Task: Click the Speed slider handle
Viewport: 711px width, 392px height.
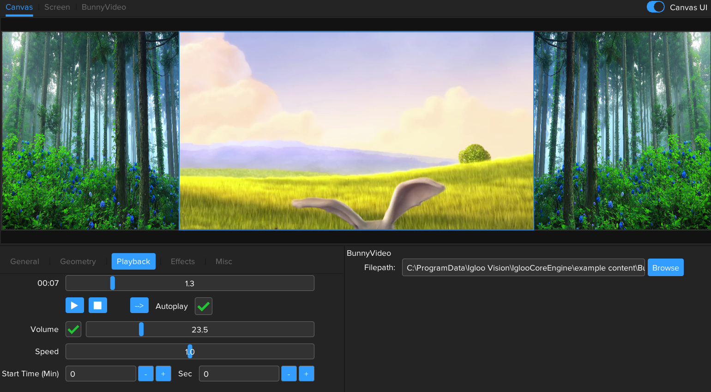Action: [190, 351]
